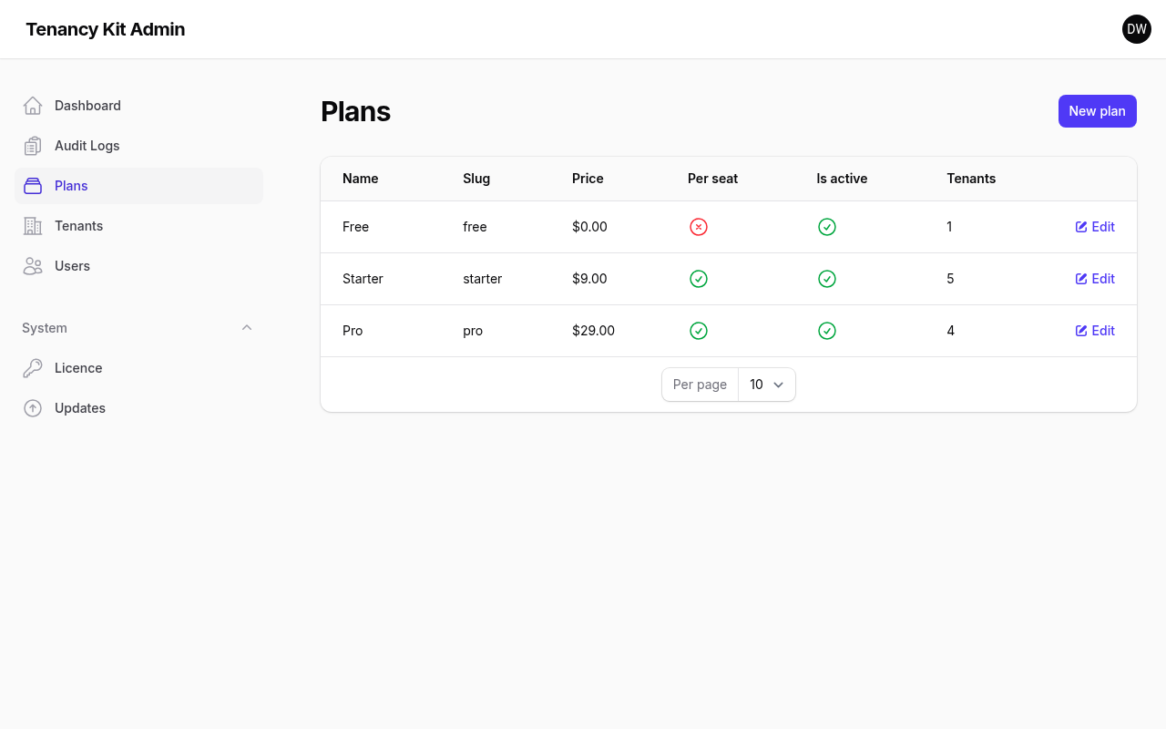Click the Name column header
The height and width of the screenshot is (729, 1166).
pyautogui.click(x=361, y=179)
